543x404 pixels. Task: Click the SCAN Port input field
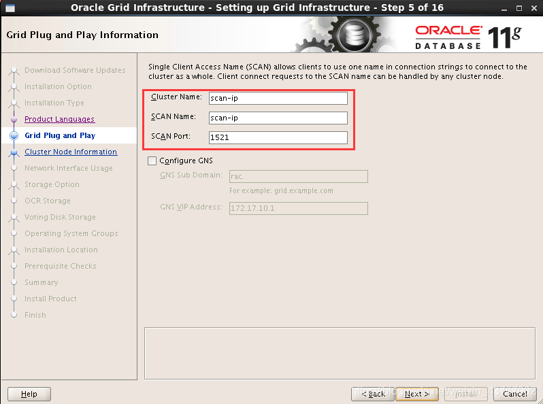(278, 137)
